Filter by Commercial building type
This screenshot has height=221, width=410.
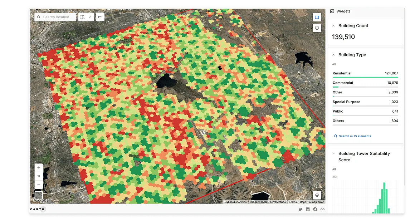365,83
